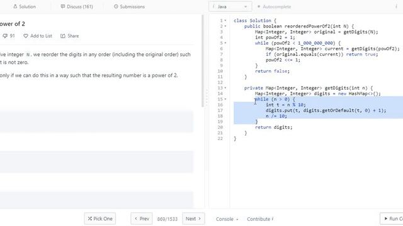
Task: Toggle the Autocomplete option
Action: click(274, 7)
